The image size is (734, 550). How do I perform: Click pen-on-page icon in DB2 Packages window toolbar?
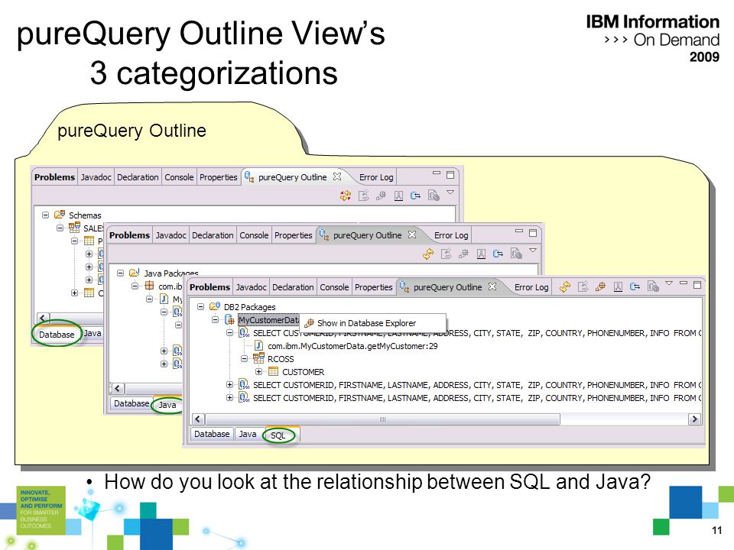pyautogui.click(x=583, y=286)
